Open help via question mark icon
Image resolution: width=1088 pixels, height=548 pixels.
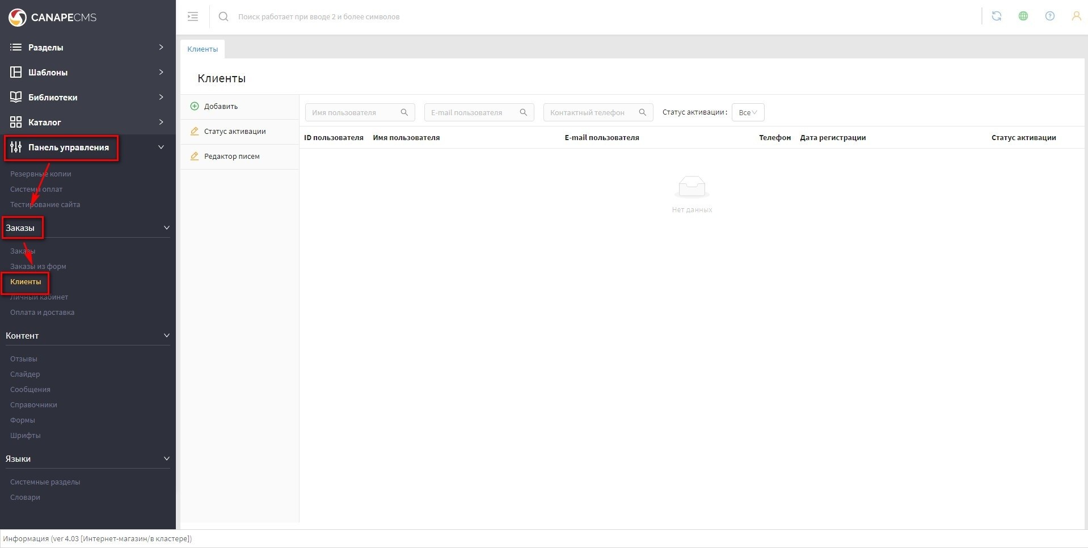(x=1049, y=16)
